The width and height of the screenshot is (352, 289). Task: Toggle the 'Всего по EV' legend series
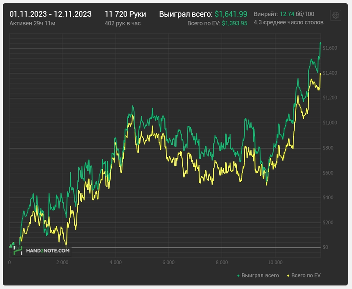(x=304, y=275)
